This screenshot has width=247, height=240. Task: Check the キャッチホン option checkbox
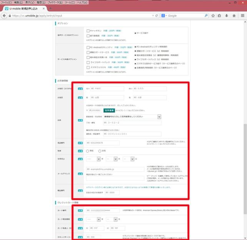click(88, 31)
